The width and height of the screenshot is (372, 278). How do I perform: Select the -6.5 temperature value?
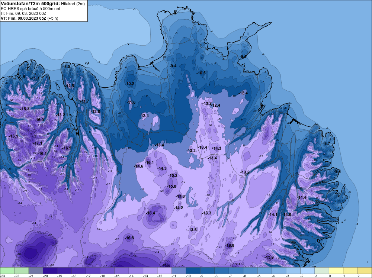tap(21, 77)
